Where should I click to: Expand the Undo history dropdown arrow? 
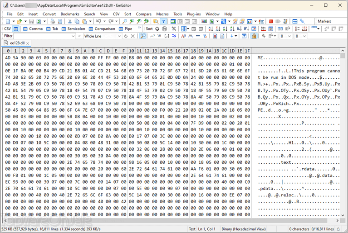coord(104,21)
